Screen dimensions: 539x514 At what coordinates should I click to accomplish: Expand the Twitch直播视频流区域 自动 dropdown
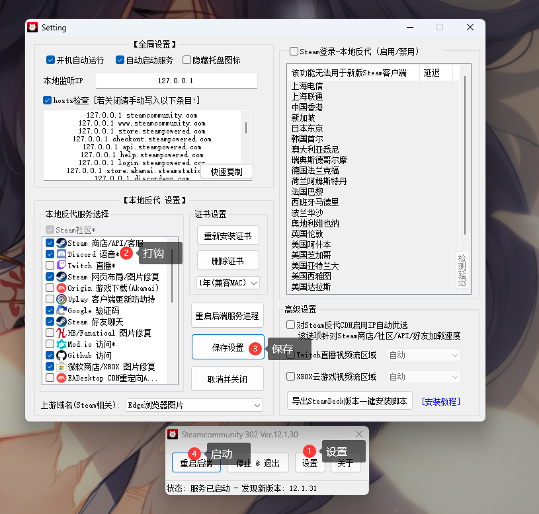(423, 355)
